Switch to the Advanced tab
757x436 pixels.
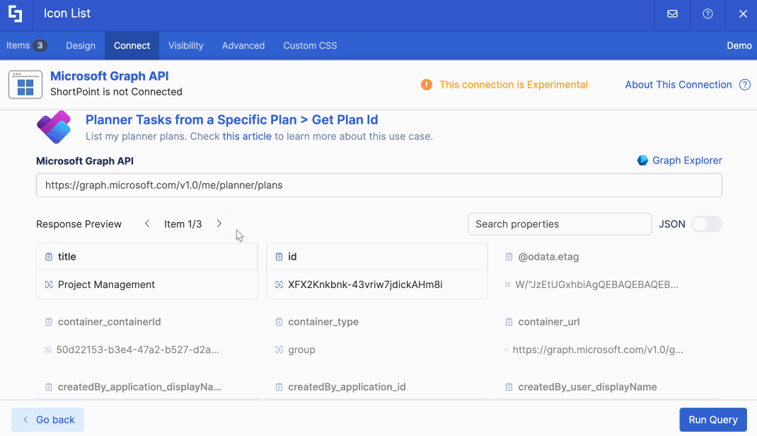(243, 45)
